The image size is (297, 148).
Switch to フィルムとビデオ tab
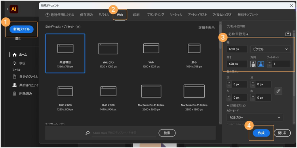222,15
